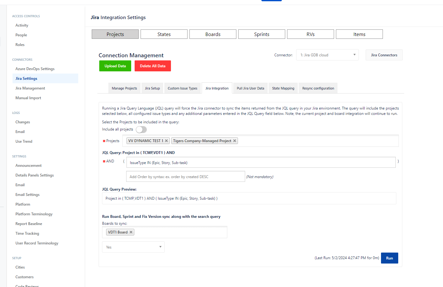Open Cities under Setup

tap(20, 267)
